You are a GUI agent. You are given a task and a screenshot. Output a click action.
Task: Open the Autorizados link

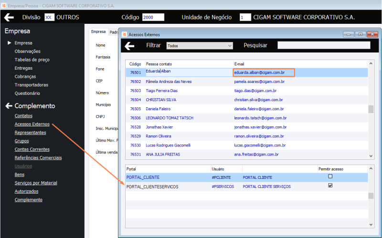click(26, 191)
